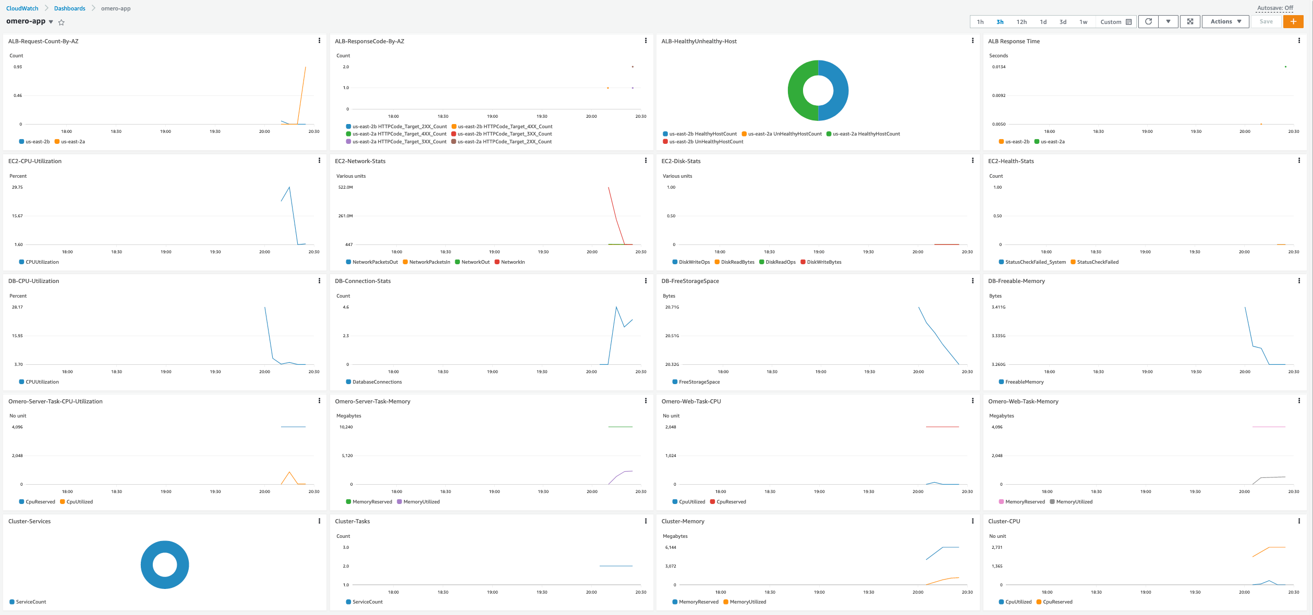The width and height of the screenshot is (1313, 615).
Task: Favorite the omero-app dashboard with star
Action: pyautogui.click(x=62, y=22)
